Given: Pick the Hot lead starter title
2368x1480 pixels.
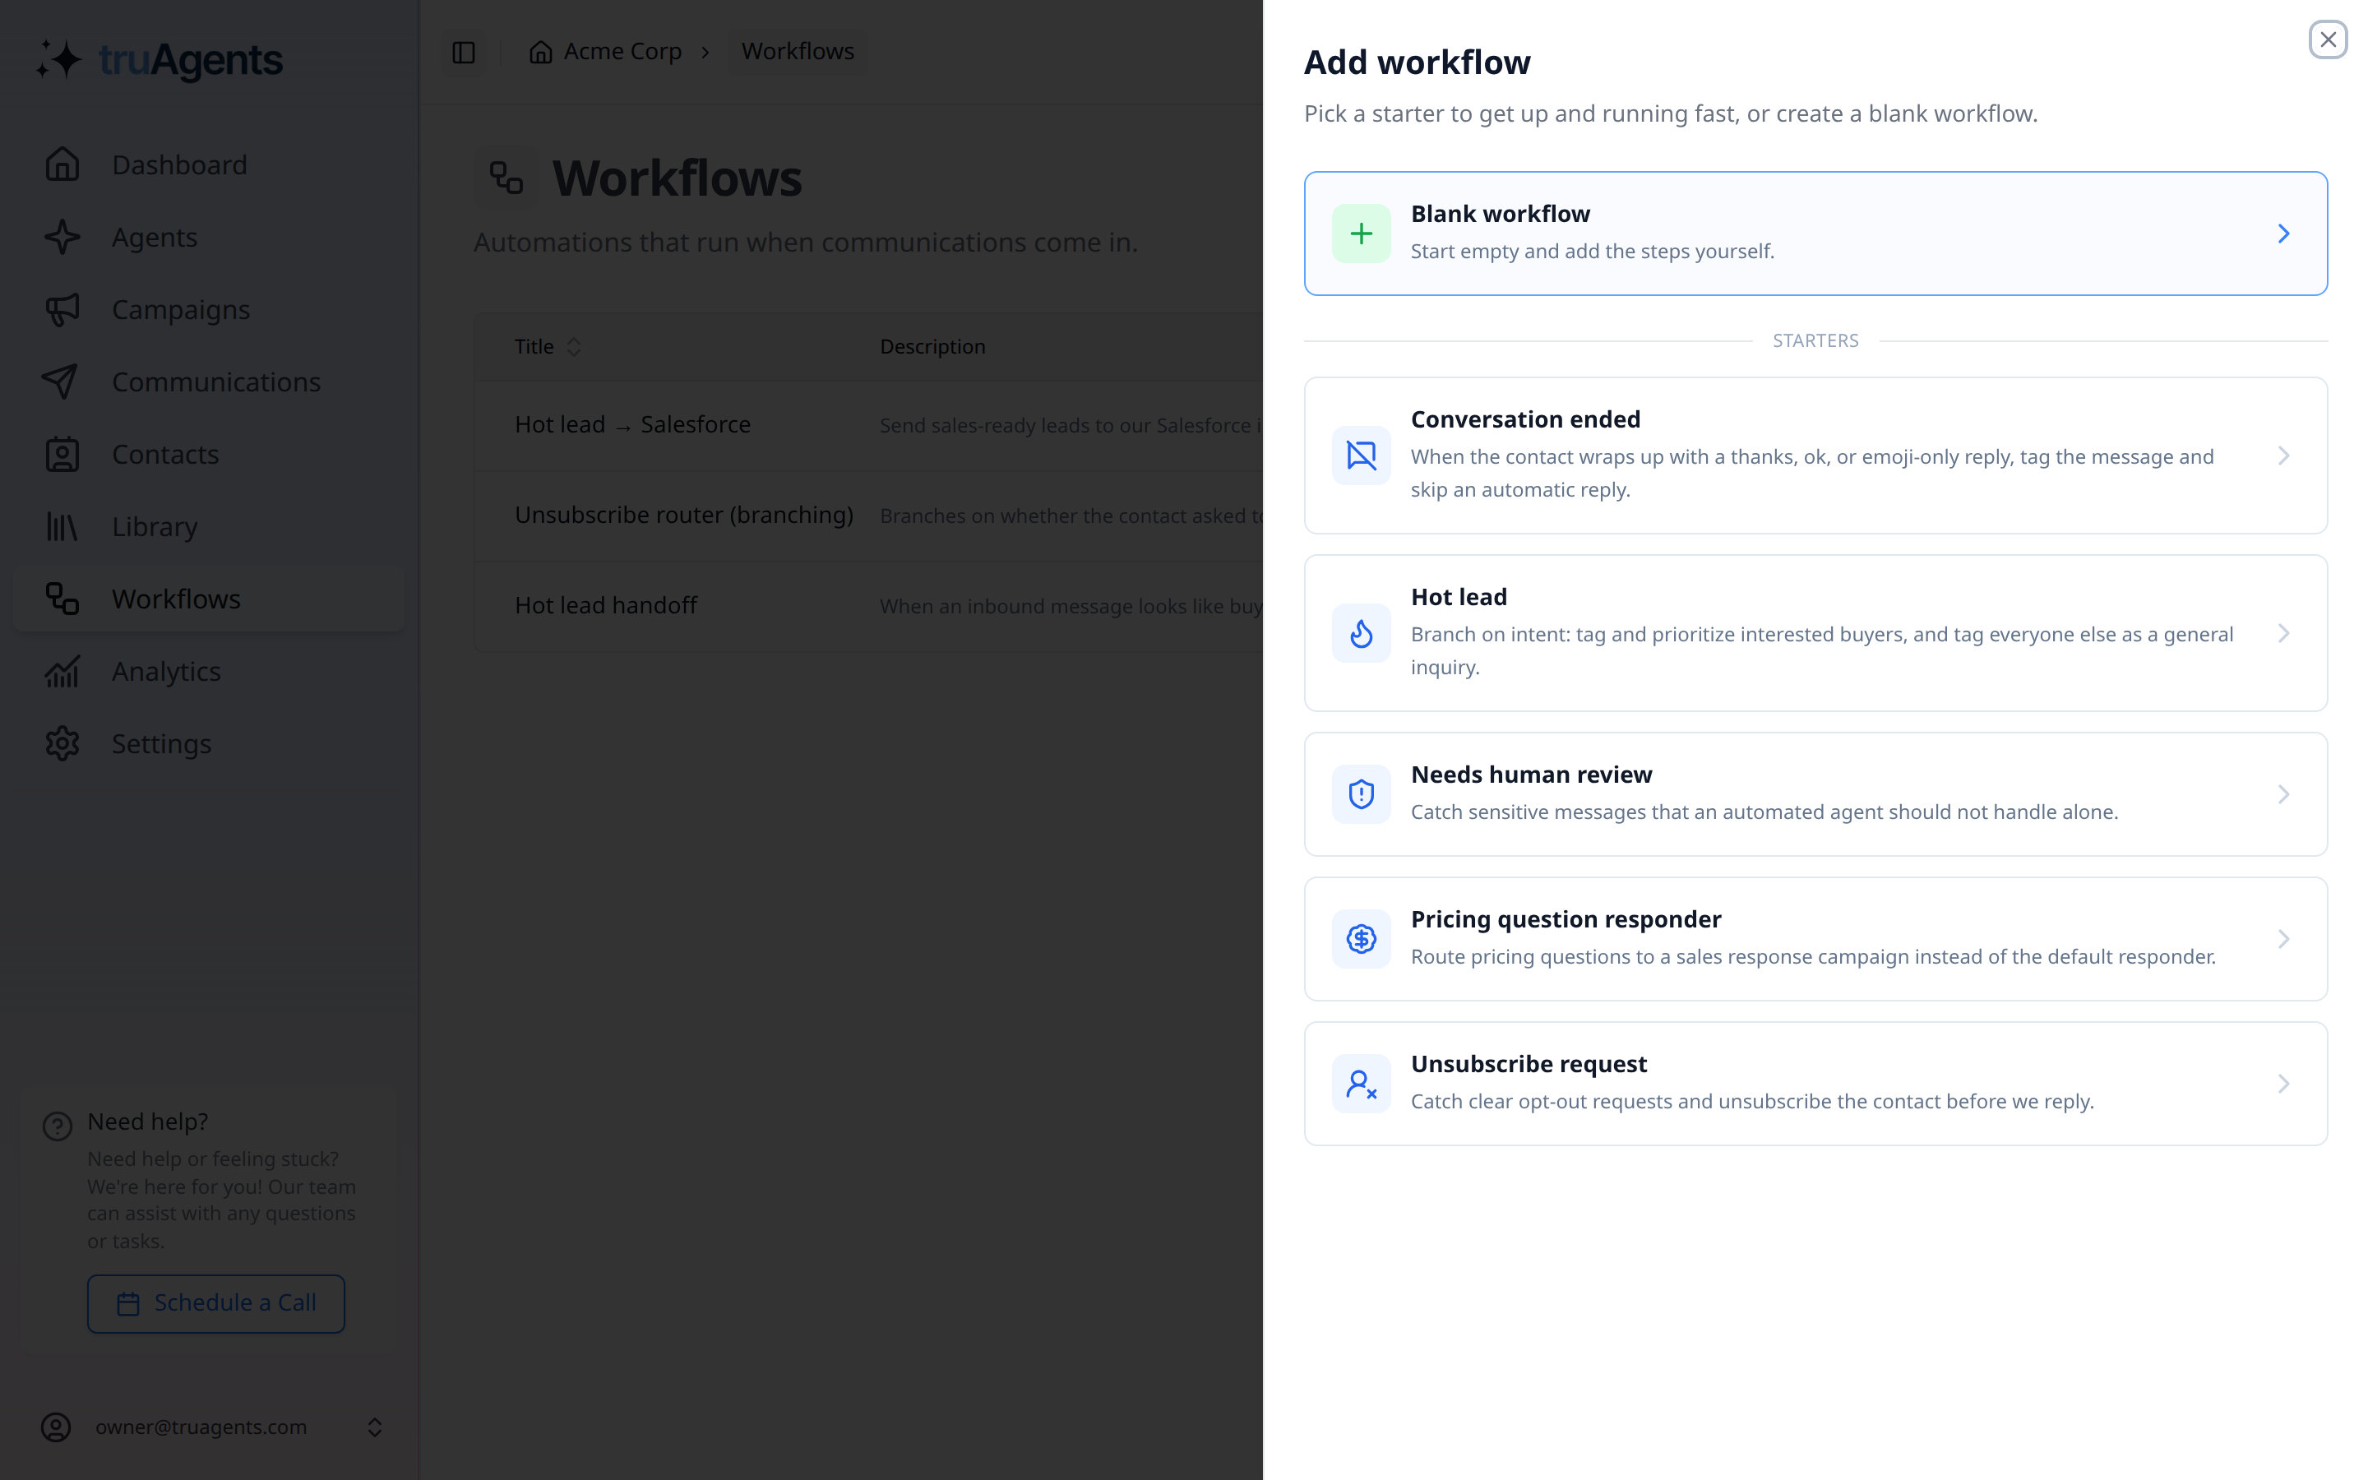Looking at the screenshot, I should (x=1458, y=597).
